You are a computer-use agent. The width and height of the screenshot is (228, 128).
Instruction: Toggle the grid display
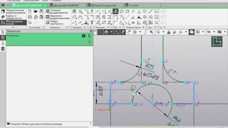135,32
